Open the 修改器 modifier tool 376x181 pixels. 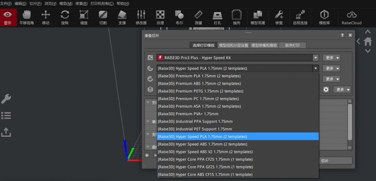coord(141,18)
